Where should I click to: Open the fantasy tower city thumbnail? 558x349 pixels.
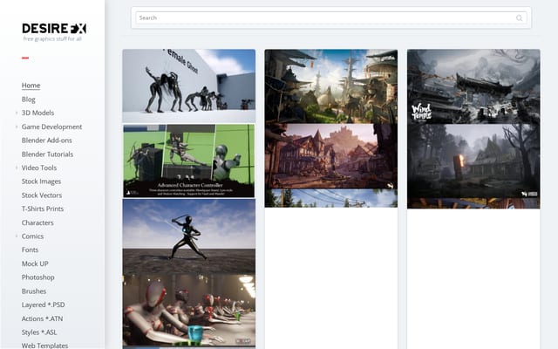(331, 86)
